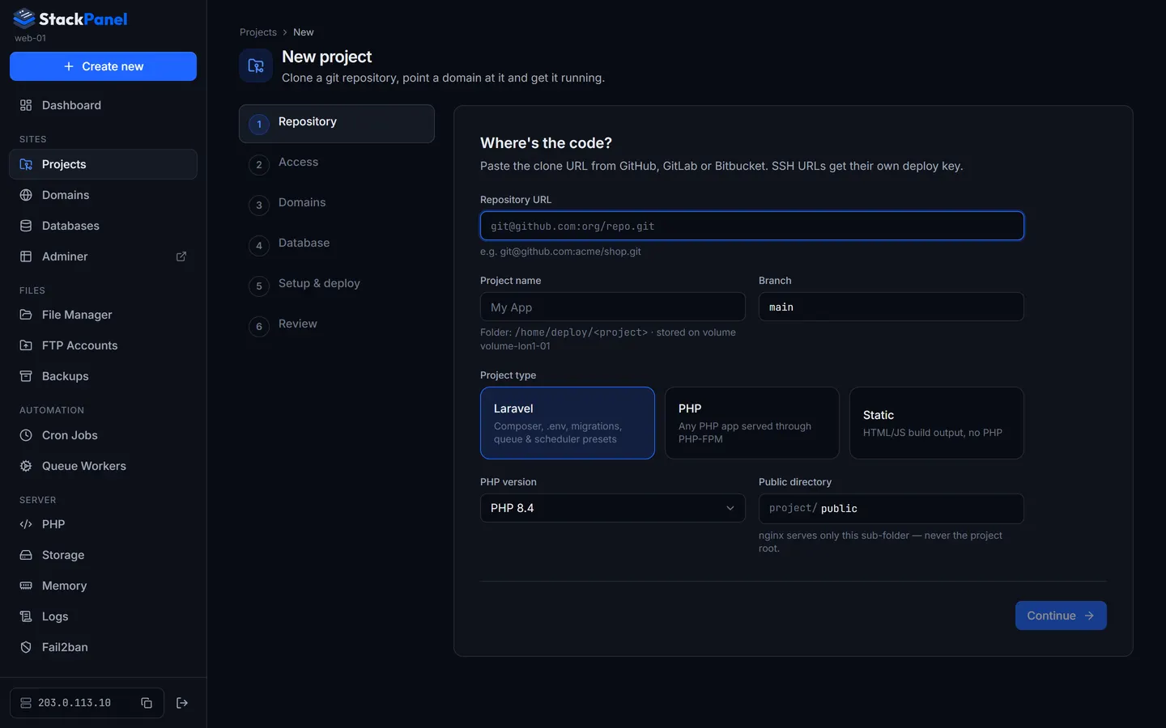Open Dashboard from the sidebar
1166x728 pixels.
point(103,105)
